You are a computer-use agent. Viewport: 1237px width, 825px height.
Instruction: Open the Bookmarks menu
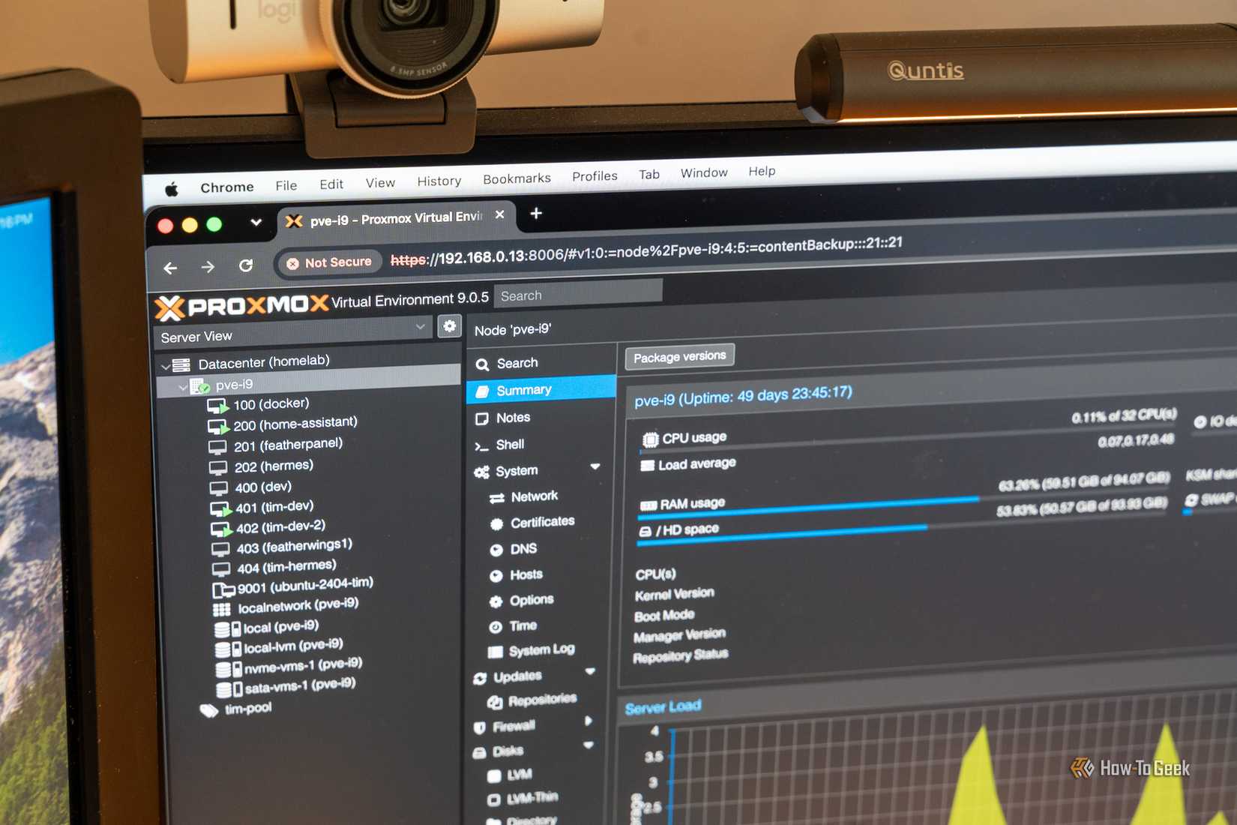click(x=517, y=178)
